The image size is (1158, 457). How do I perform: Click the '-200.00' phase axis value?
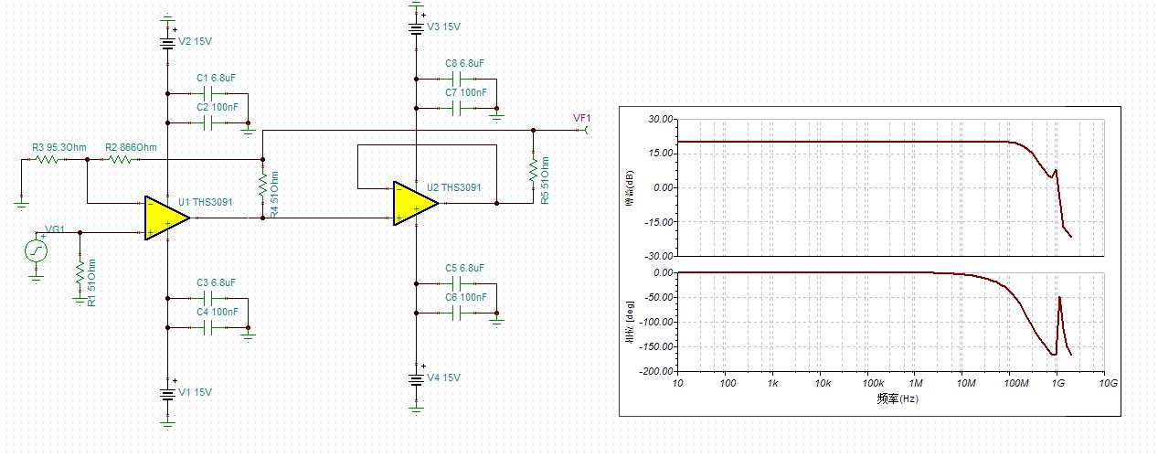tap(657, 372)
